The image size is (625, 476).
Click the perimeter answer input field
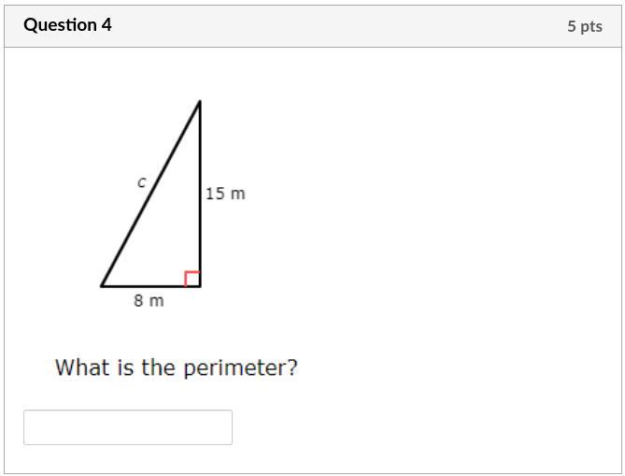click(127, 427)
